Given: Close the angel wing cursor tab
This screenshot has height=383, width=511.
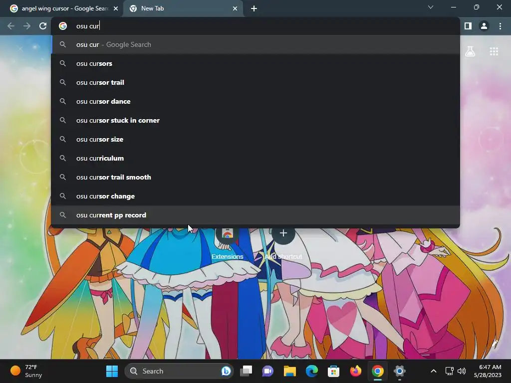Looking at the screenshot, I should click(116, 8).
